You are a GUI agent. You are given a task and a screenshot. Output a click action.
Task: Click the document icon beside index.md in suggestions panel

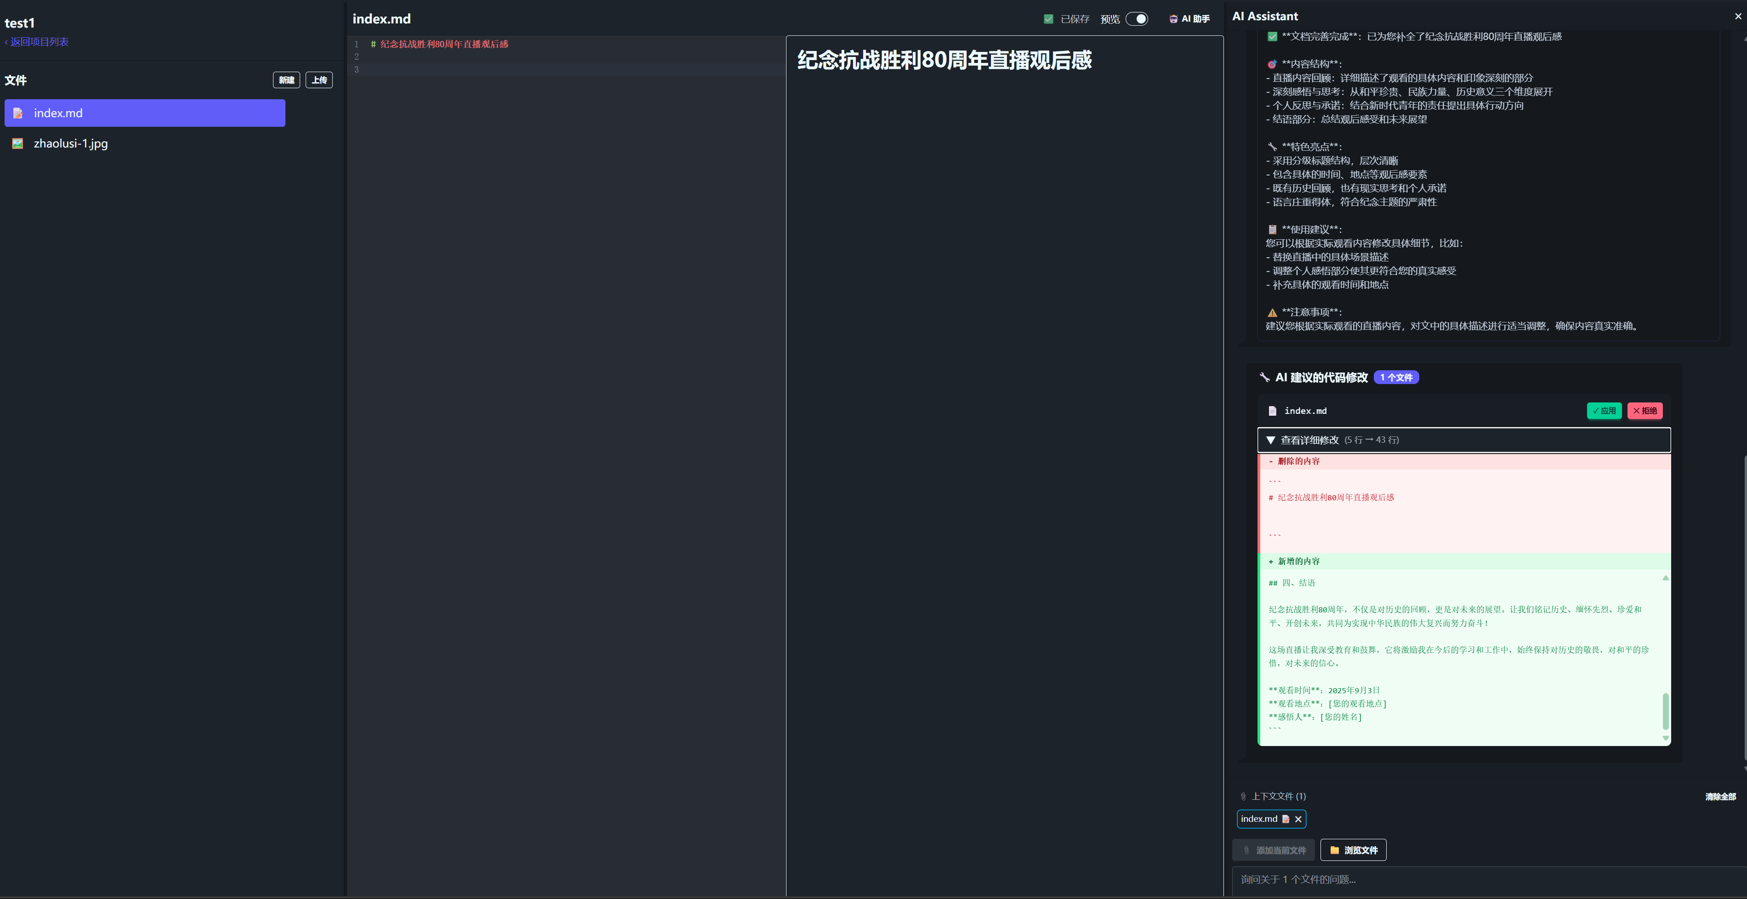[1272, 410]
